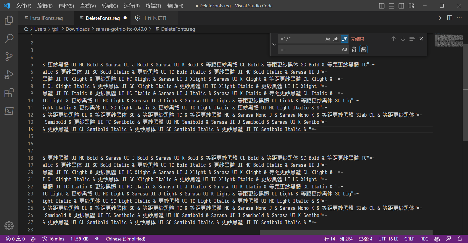Collapse the replace row with the chevron
The image size is (468, 243).
coord(274,44)
